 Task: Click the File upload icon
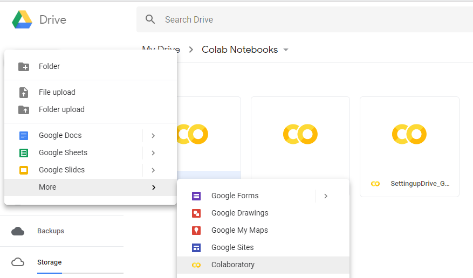coord(24,93)
